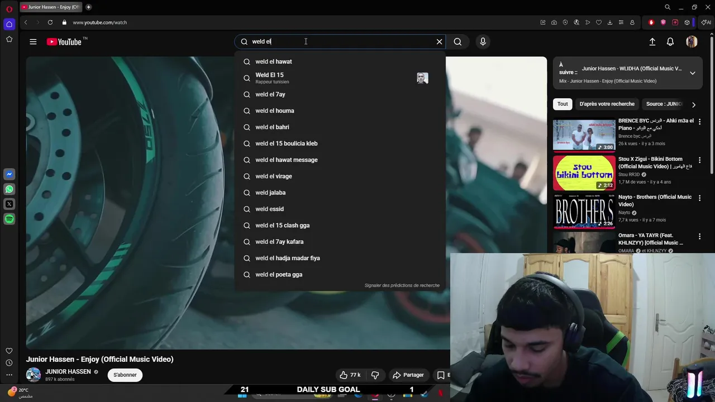Image resolution: width=715 pixels, height=402 pixels.
Task: Select suggestion 'weld el hadja madar fiya'
Action: tap(340, 258)
